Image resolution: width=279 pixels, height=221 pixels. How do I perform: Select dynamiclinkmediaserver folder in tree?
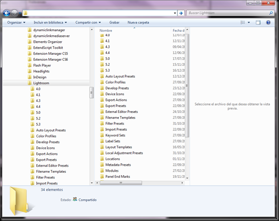pos(51,36)
